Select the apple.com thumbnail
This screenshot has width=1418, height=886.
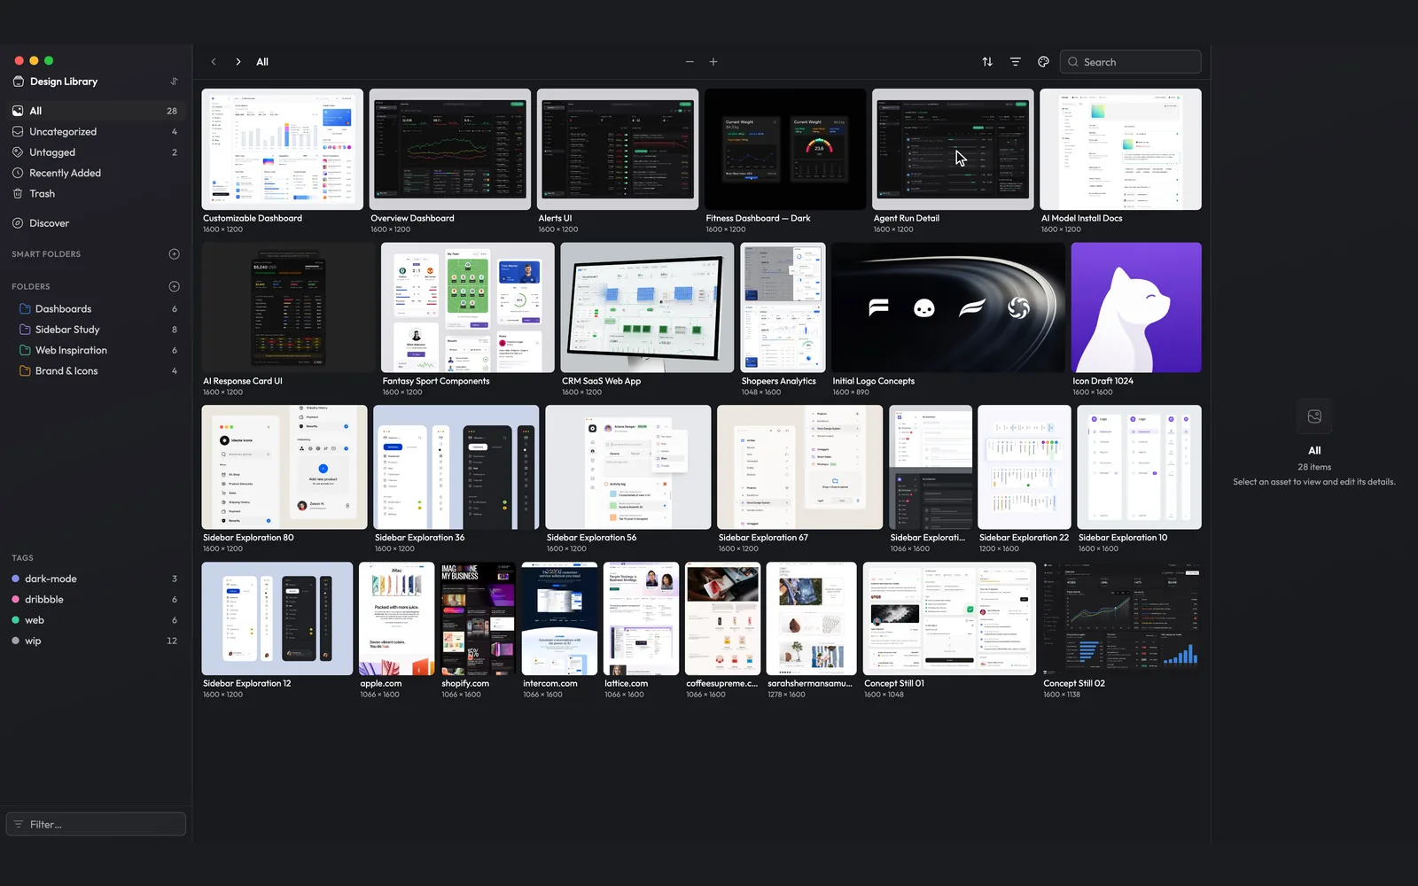397,618
